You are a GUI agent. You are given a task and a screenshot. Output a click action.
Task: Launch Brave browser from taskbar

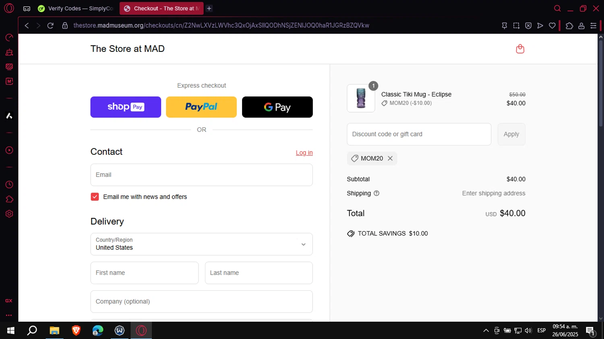point(76,331)
